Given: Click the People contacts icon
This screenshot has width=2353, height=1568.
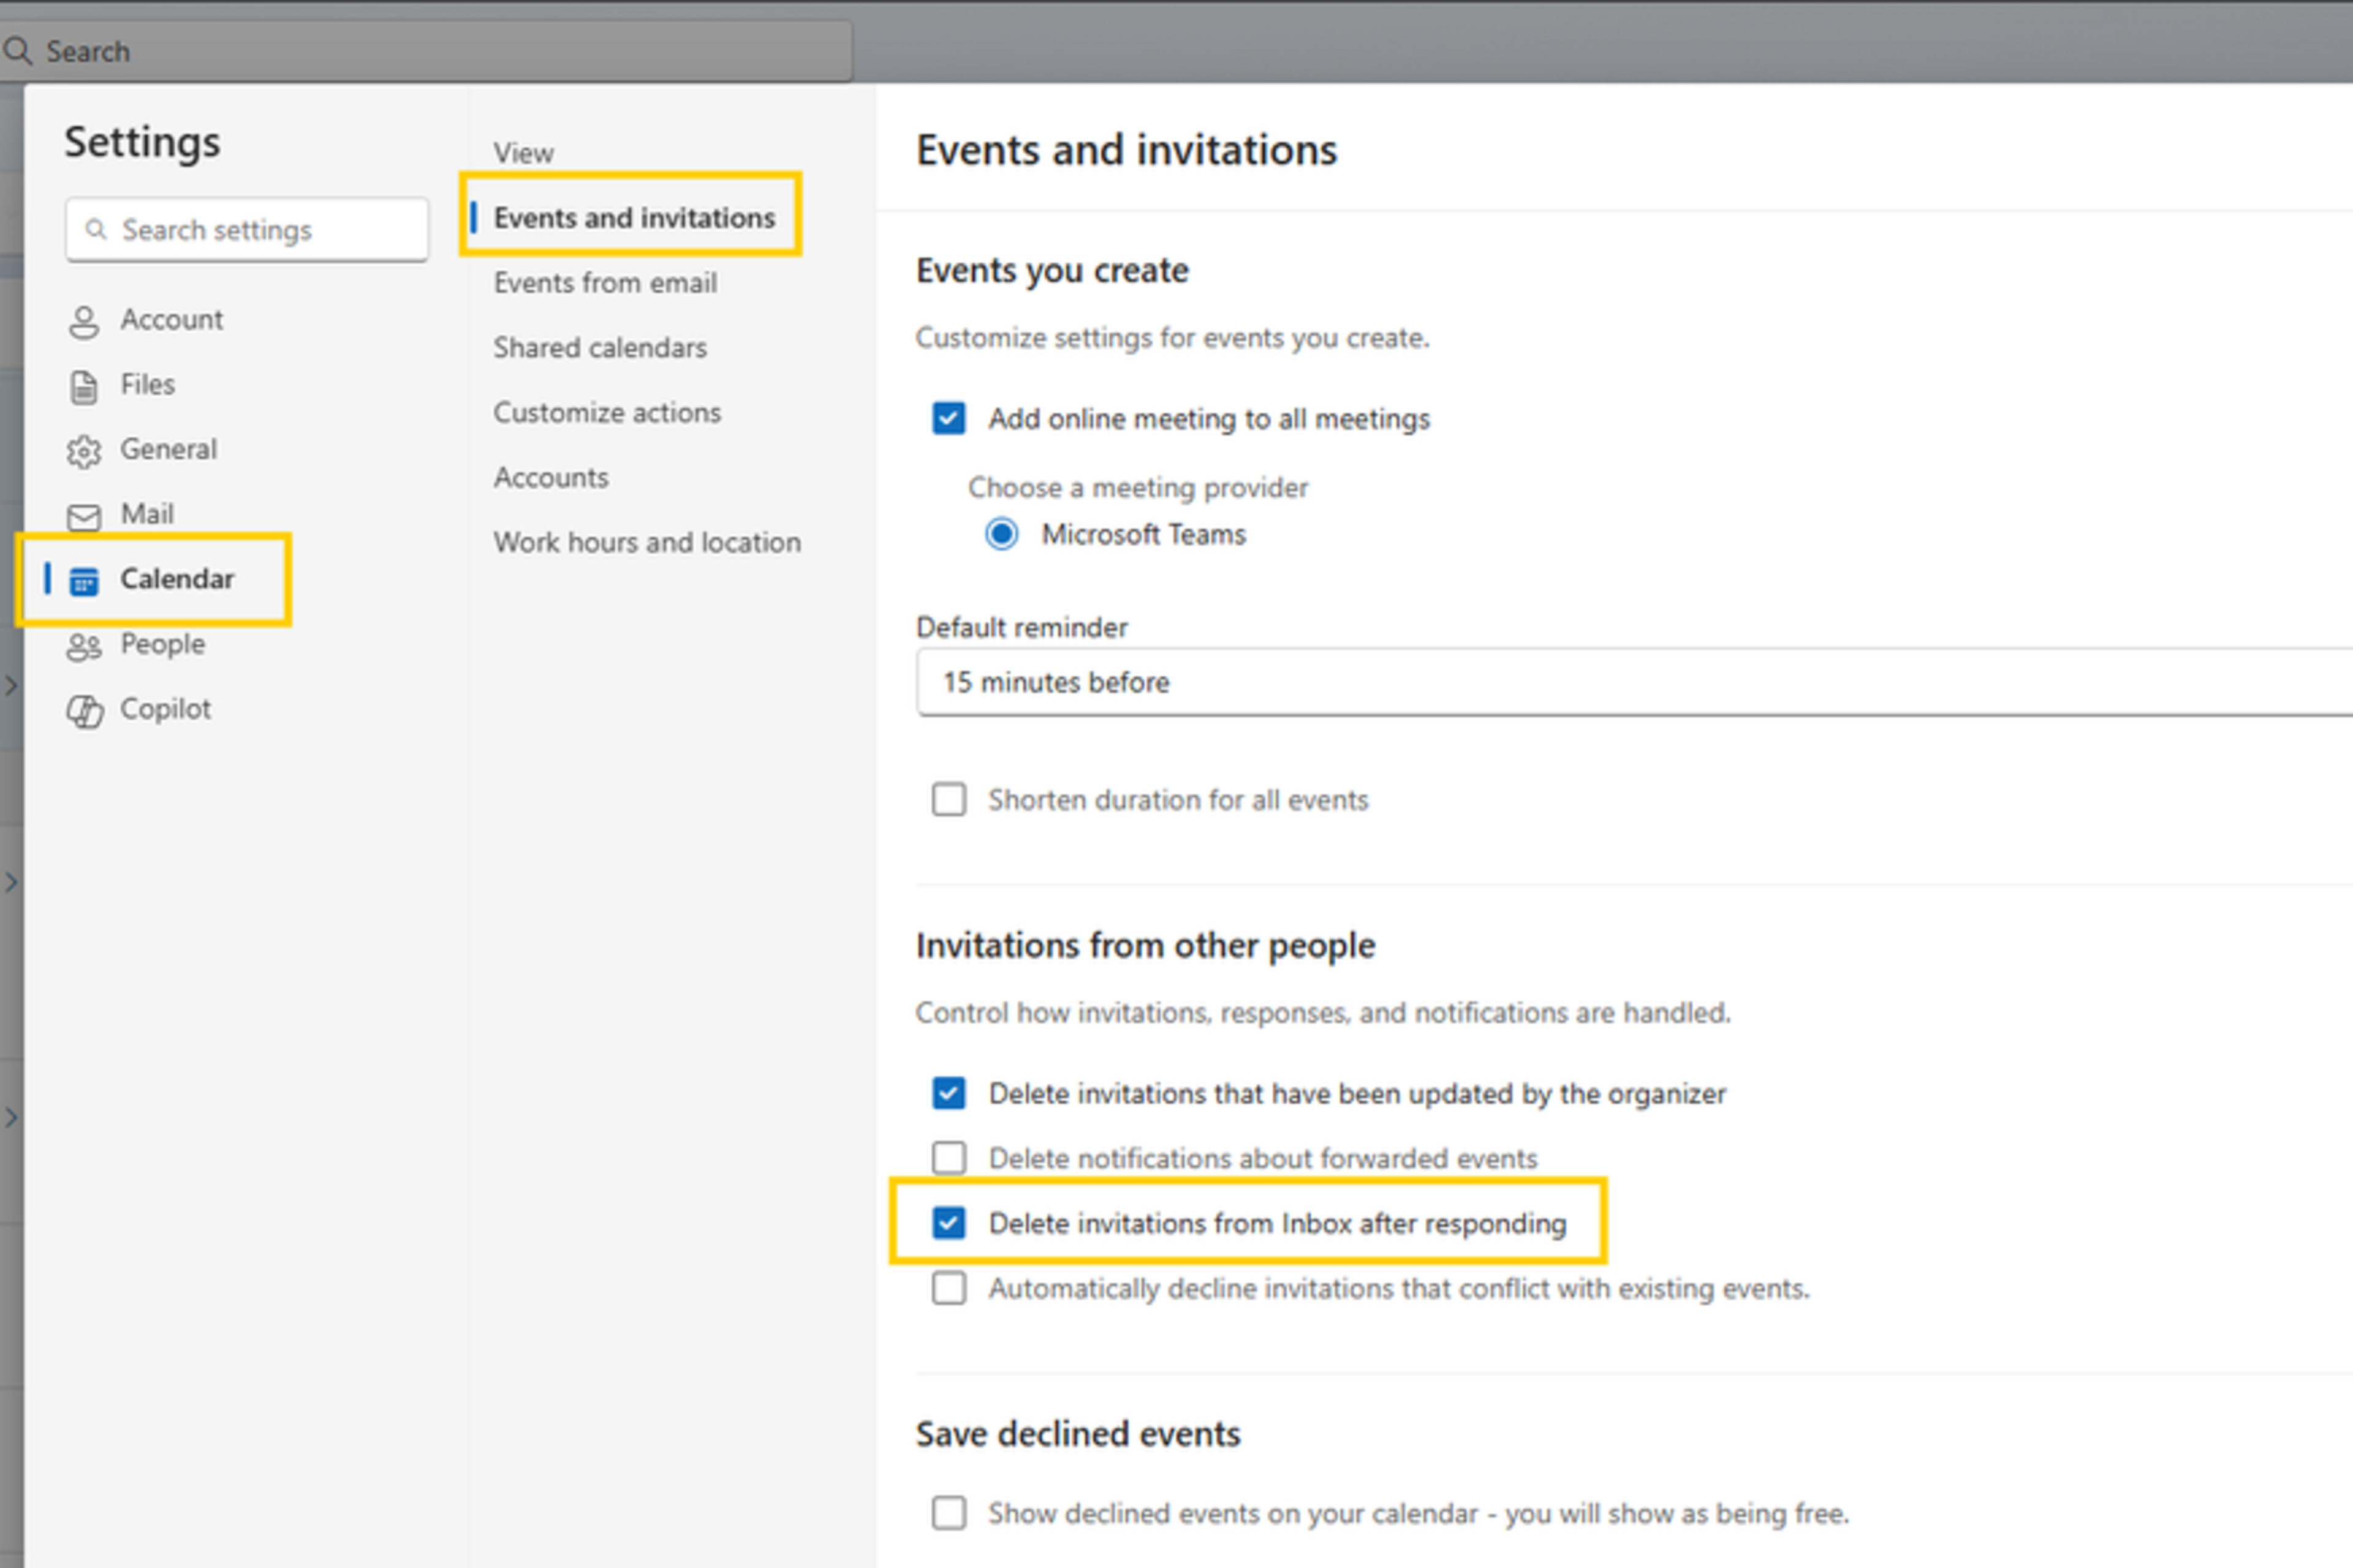Looking at the screenshot, I should click(x=84, y=647).
